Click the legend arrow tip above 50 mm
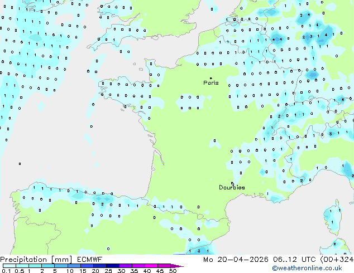This screenshot has height=273, width=354. click(x=177, y=266)
